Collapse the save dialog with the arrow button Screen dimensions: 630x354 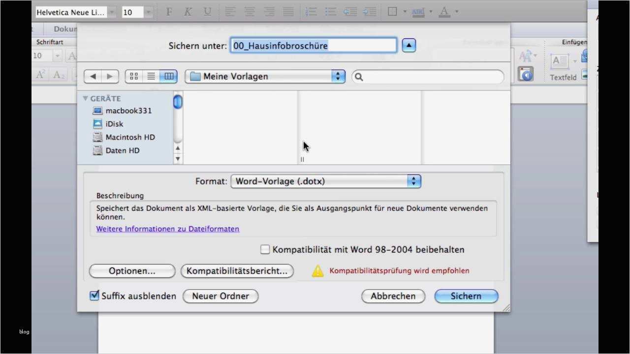click(x=409, y=45)
